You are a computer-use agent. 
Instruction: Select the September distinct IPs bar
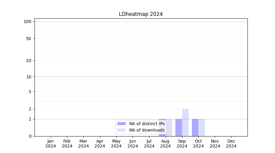pos(178,128)
